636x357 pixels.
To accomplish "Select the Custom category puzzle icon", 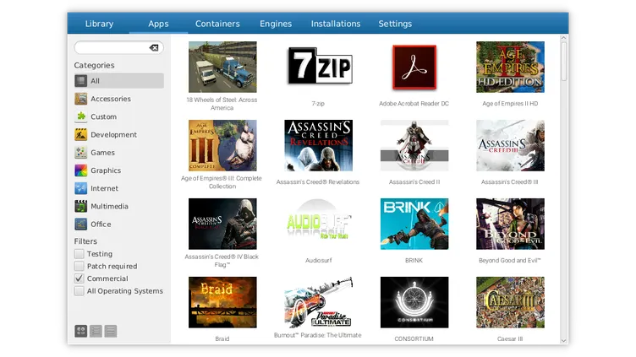I will coord(80,116).
